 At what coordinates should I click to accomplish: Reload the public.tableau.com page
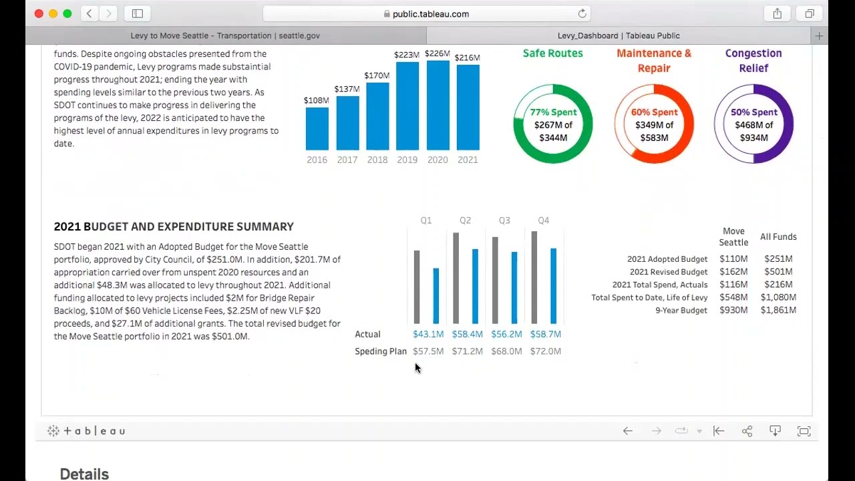coord(582,13)
